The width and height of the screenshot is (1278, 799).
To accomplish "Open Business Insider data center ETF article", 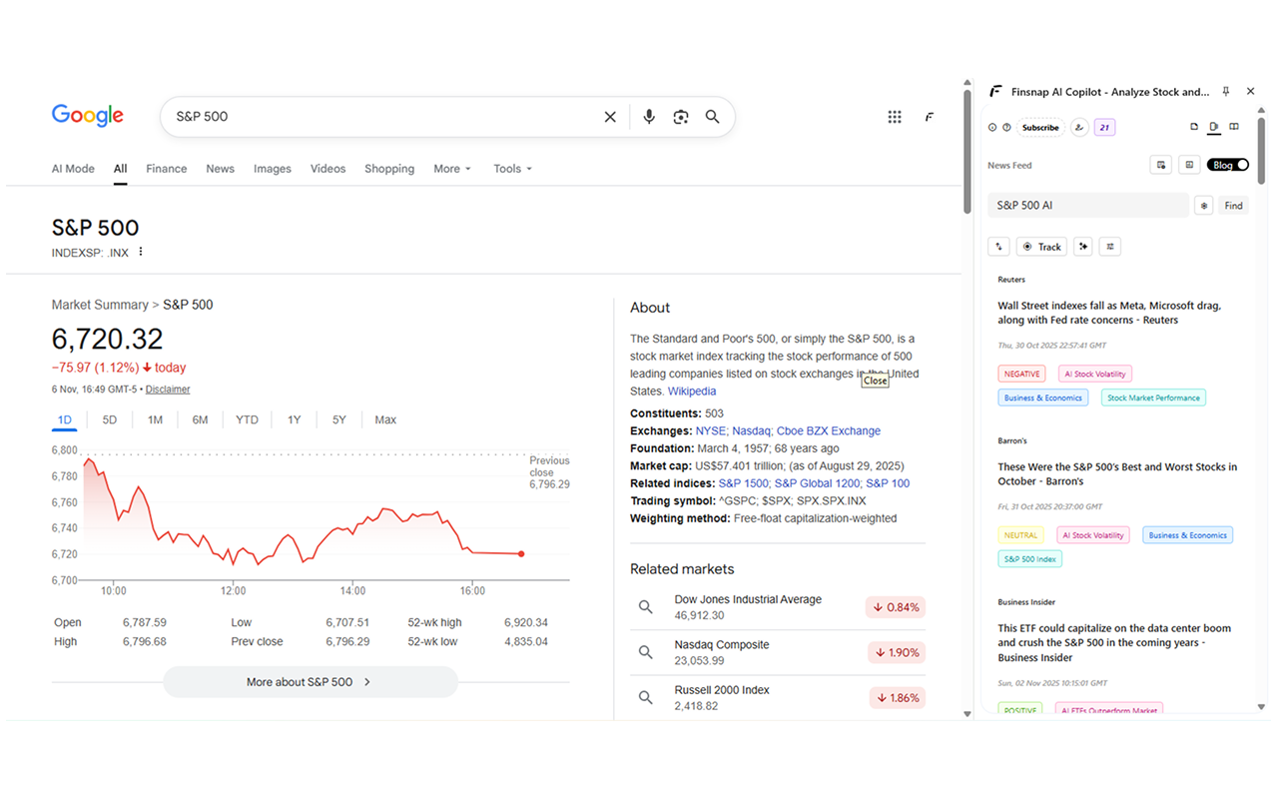I will [1114, 643].
